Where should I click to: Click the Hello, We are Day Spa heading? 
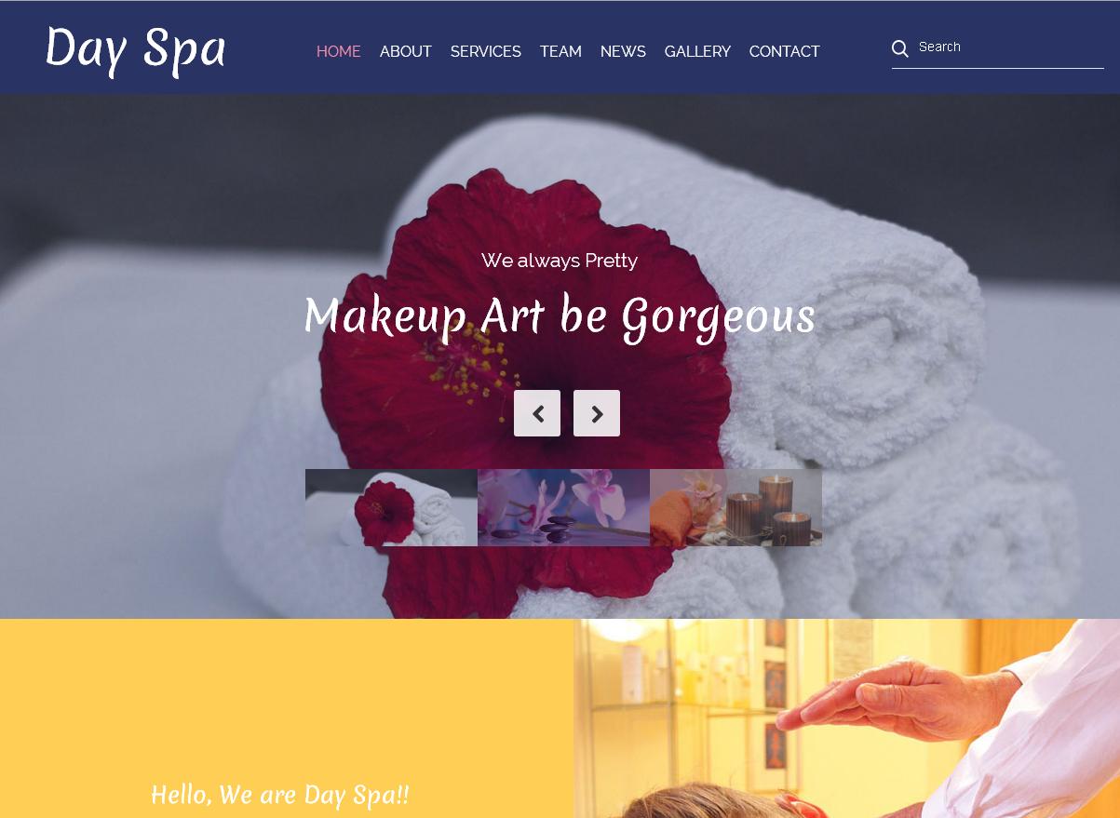(x=280, y=795)
